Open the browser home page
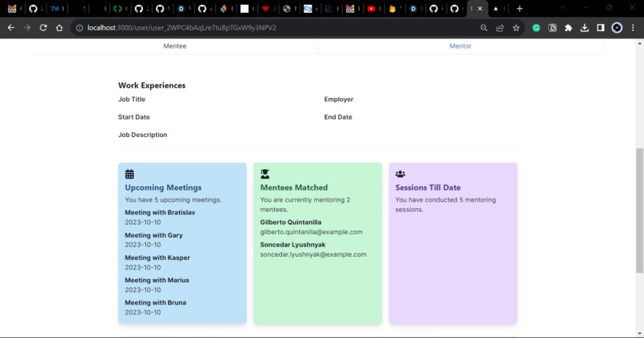 pyautogui.click(x=60, y=28)
